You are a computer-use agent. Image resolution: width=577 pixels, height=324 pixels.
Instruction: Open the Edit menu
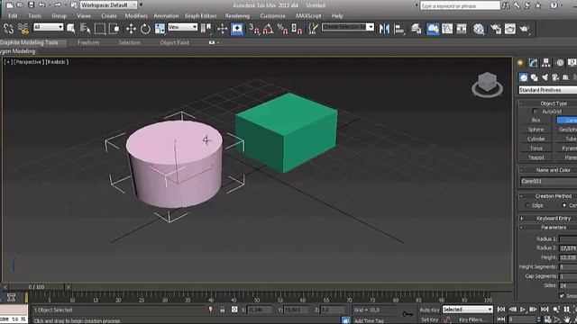tap(13, 16)
